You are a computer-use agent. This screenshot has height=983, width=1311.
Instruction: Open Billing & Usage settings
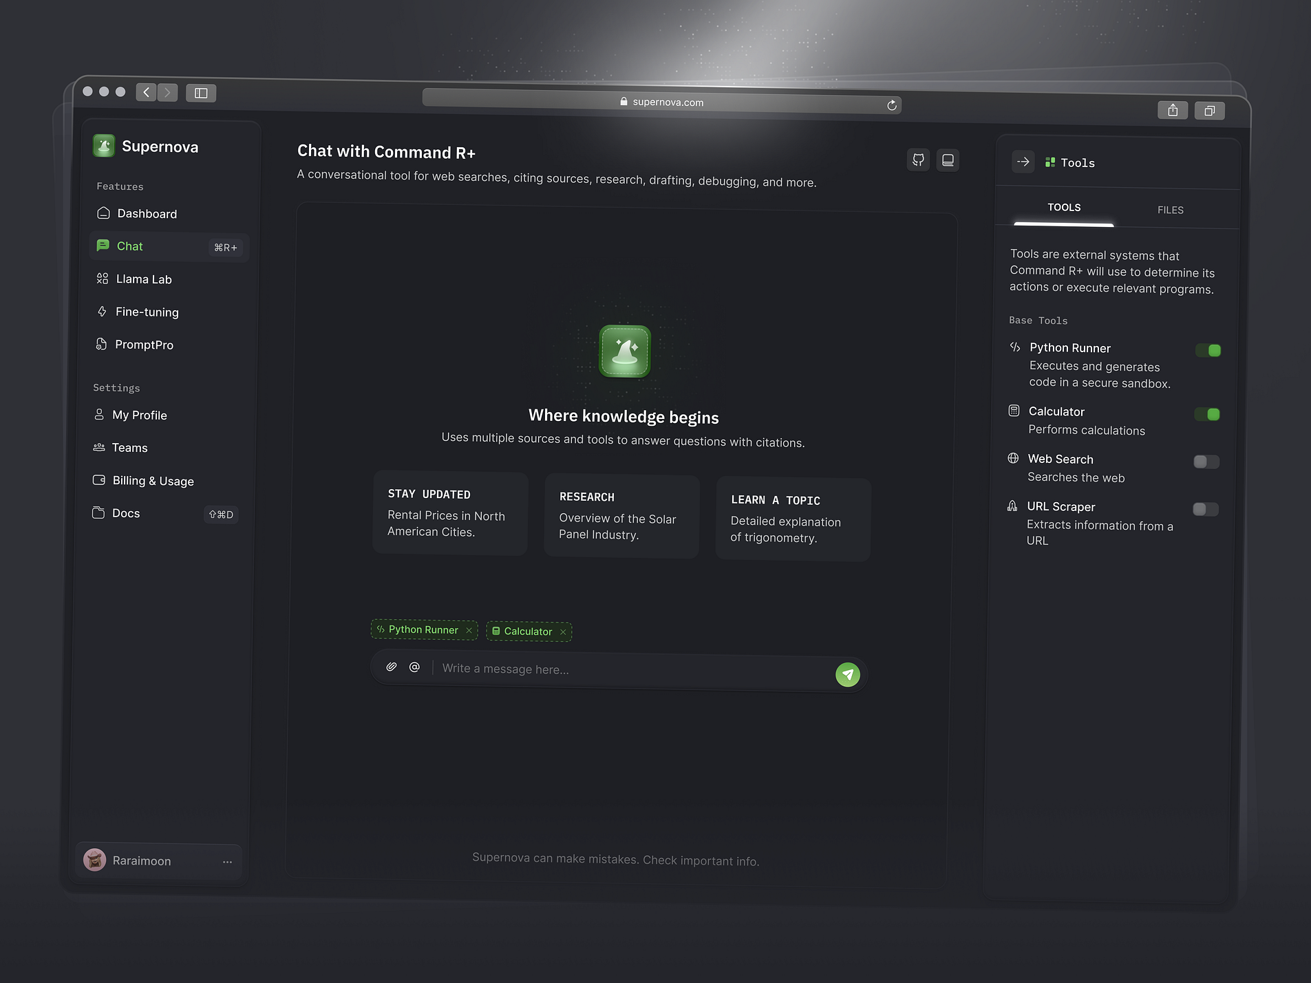click(x=152, y=480)
